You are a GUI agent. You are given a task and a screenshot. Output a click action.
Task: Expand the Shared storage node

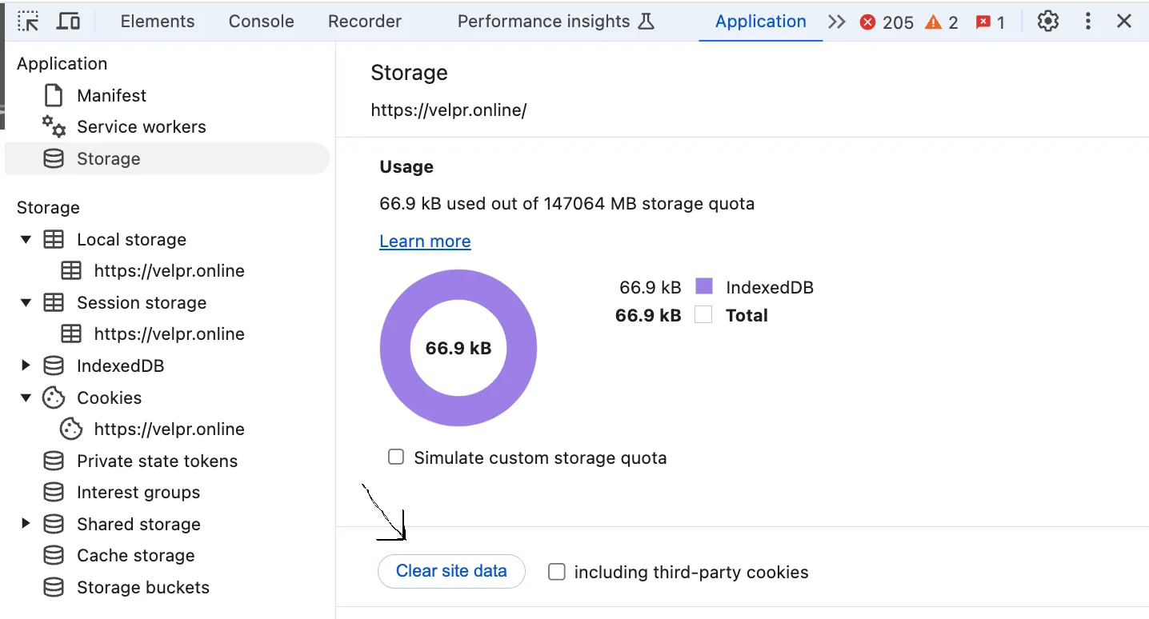point(26,524)
